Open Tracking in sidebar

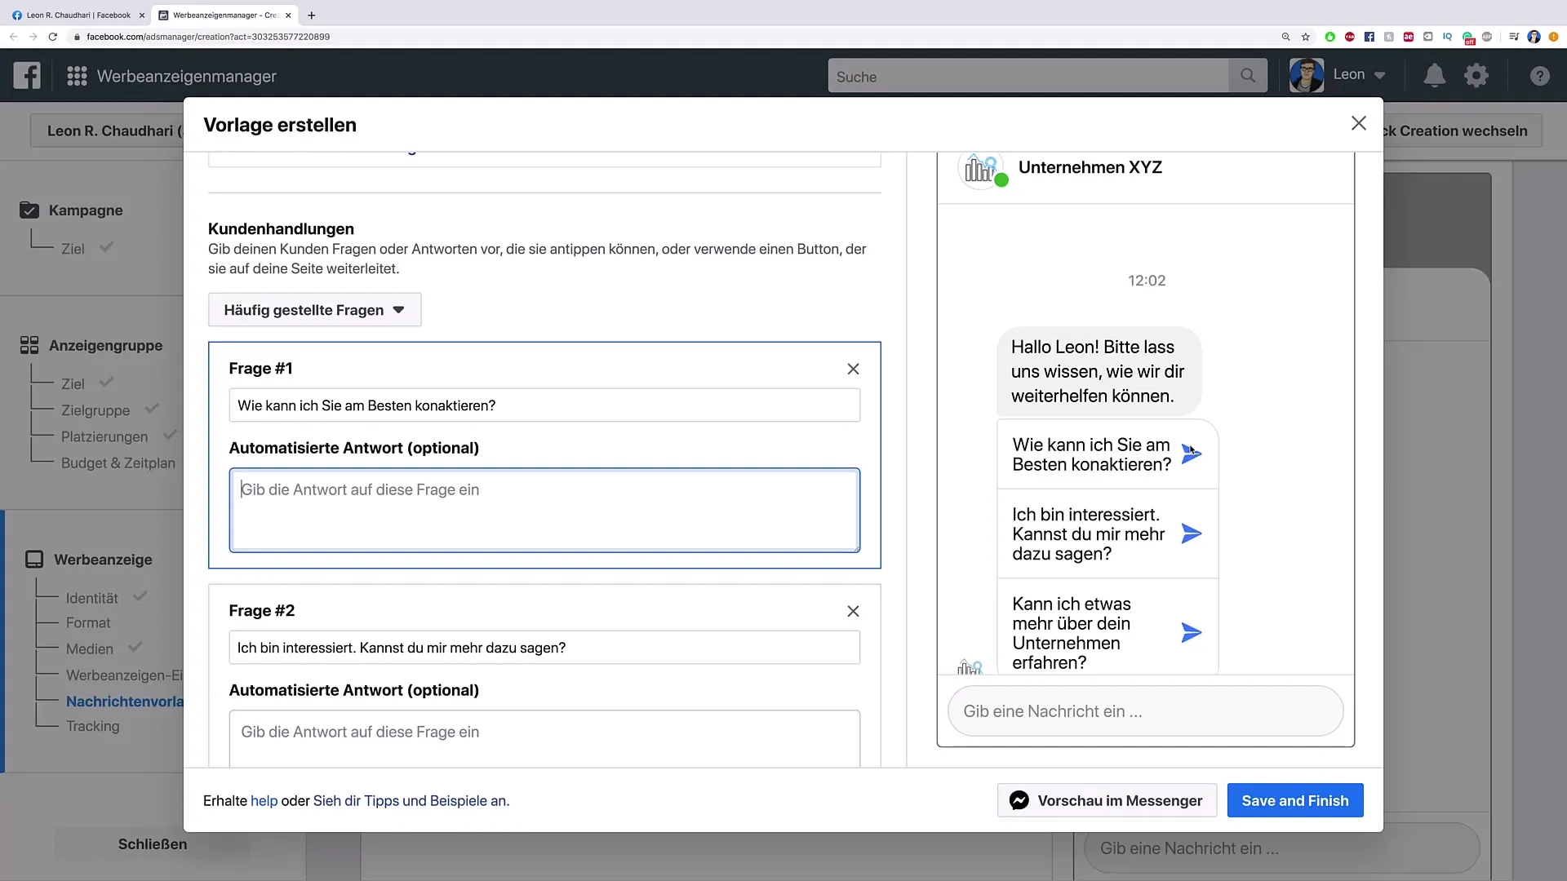(x=92, y=726)
